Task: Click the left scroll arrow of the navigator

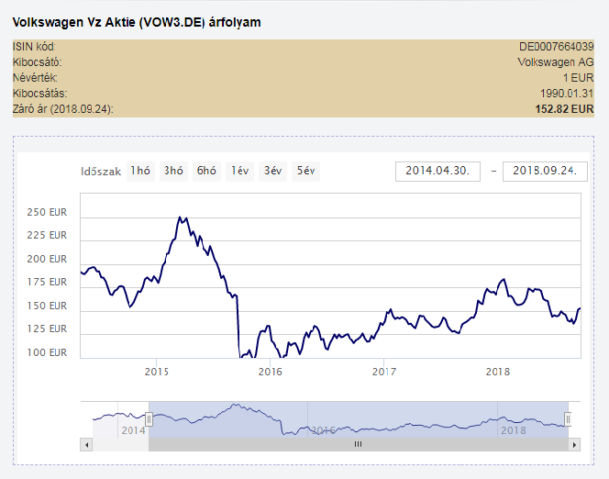Action: tap(87, 444)
